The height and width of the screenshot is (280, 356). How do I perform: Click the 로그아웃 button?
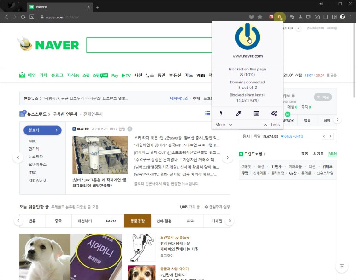click(x=323, y=97)
